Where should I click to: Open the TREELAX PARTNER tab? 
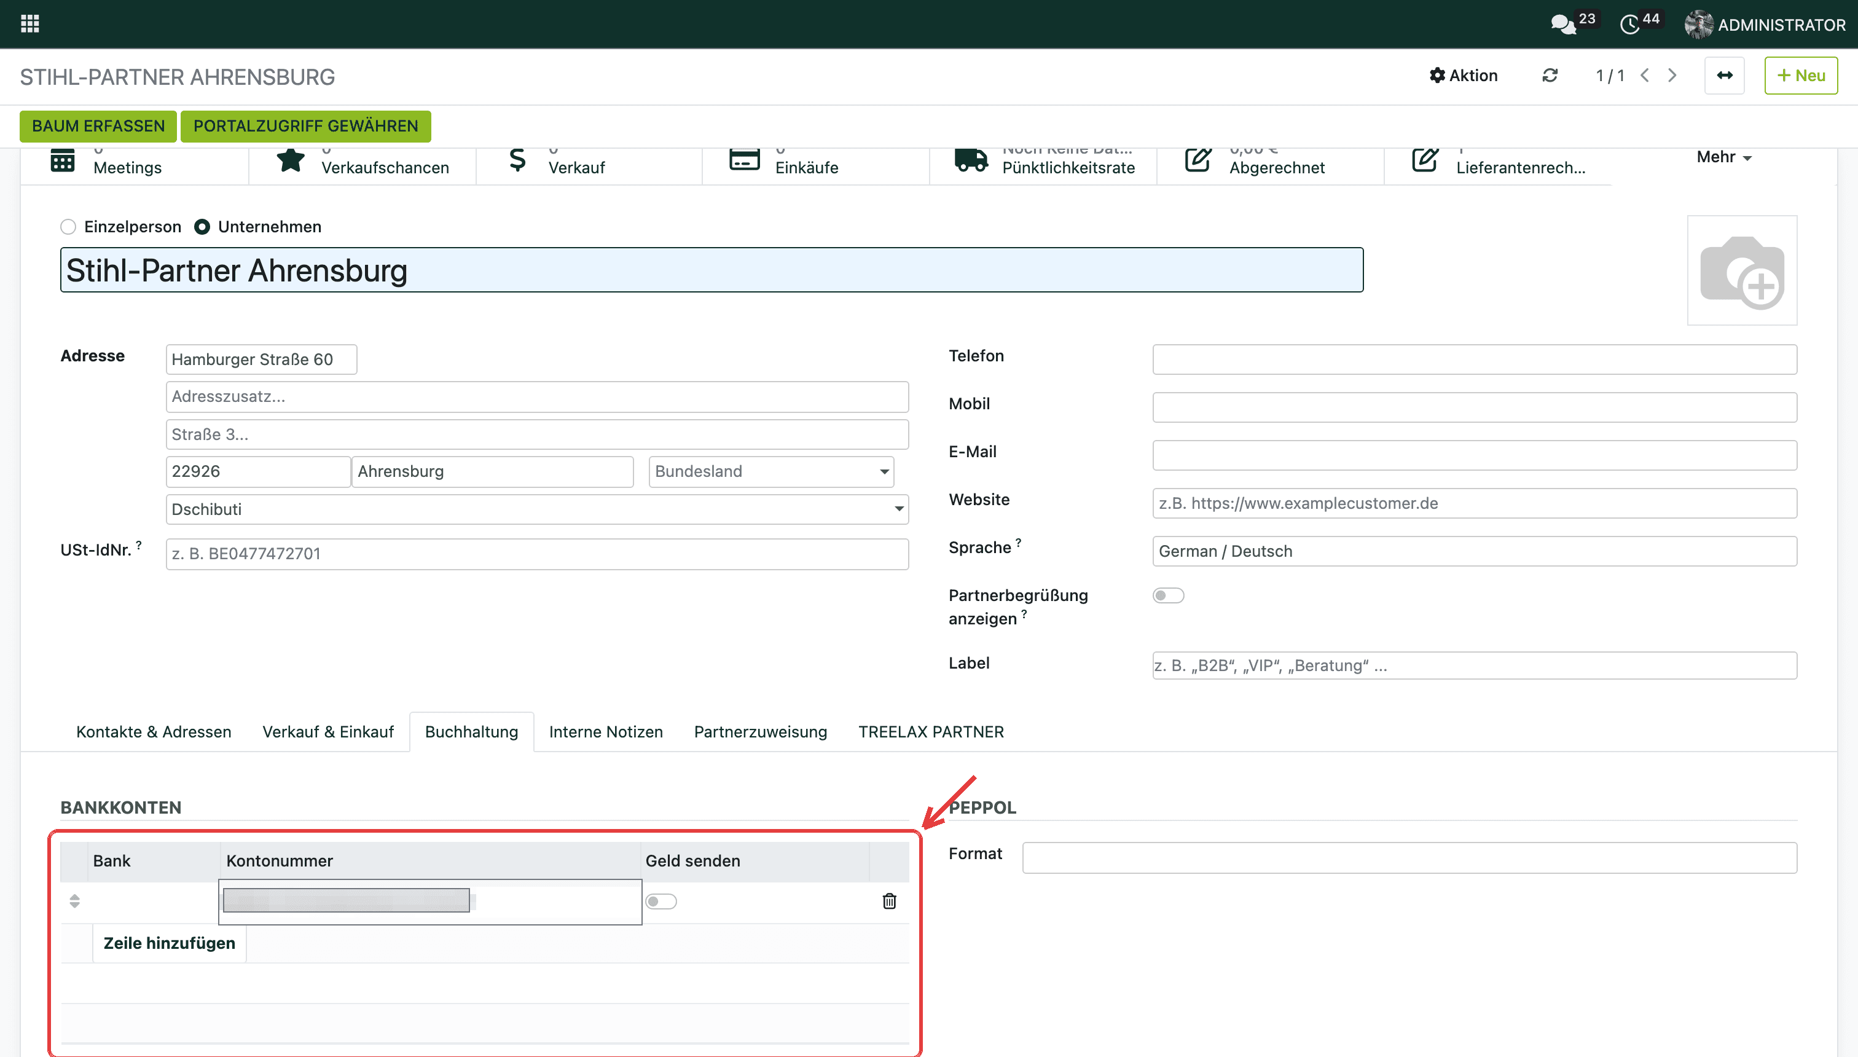pyautogui.click(x=931, y=732)
